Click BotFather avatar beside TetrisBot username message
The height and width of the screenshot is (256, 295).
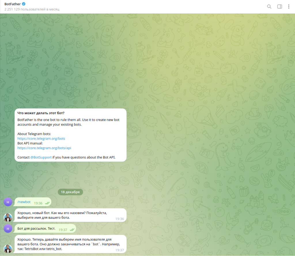(8, 249)
